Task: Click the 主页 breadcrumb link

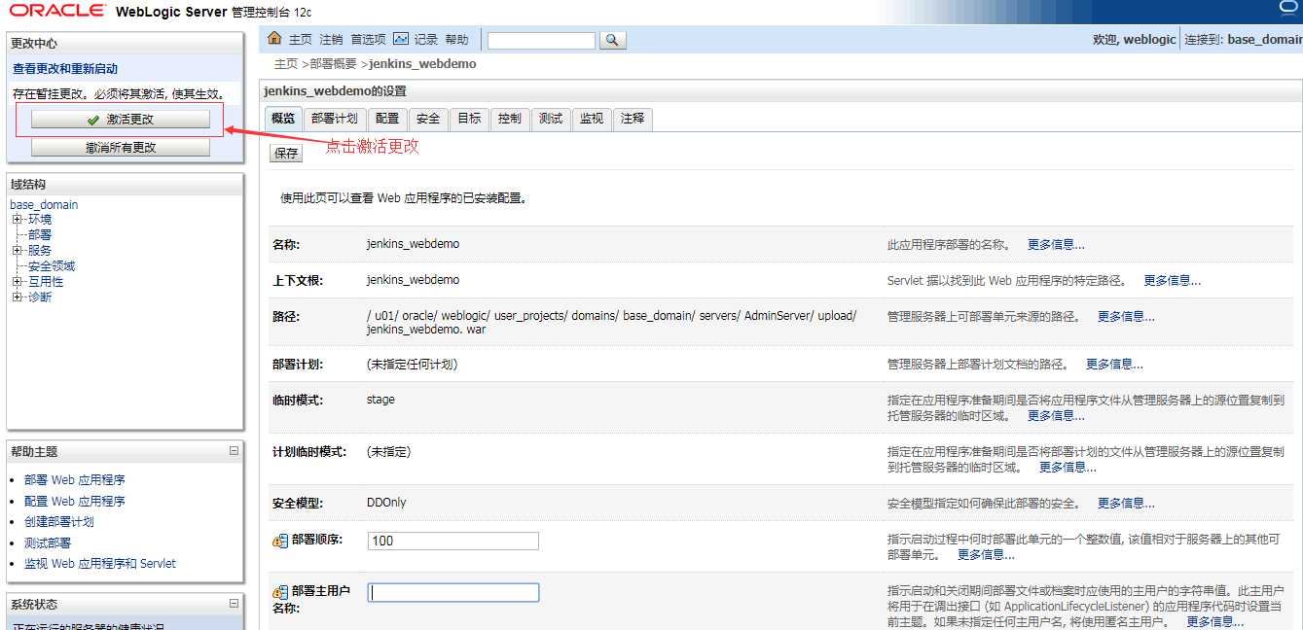Action: 286,64
